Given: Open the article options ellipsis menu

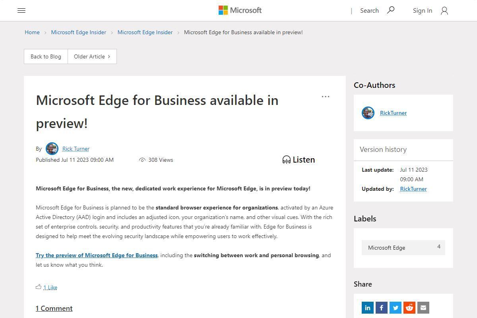Looking at the screenshot, I should 326,97.
